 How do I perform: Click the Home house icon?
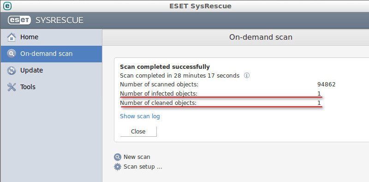tap(11, 37)
